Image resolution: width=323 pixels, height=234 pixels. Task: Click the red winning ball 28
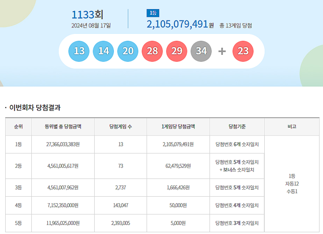pos(152,51)
